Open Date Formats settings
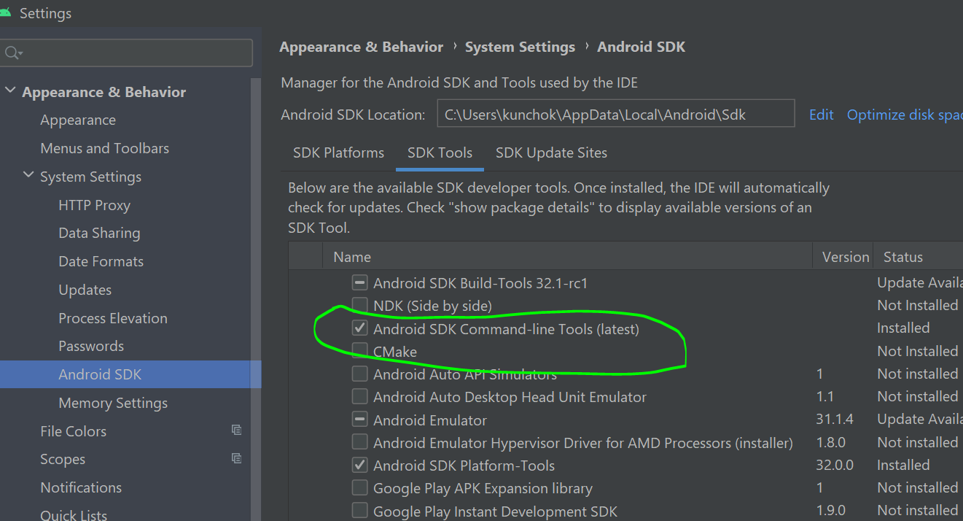Viewport: 963px width, 521px height. click(x=101, y=261)
